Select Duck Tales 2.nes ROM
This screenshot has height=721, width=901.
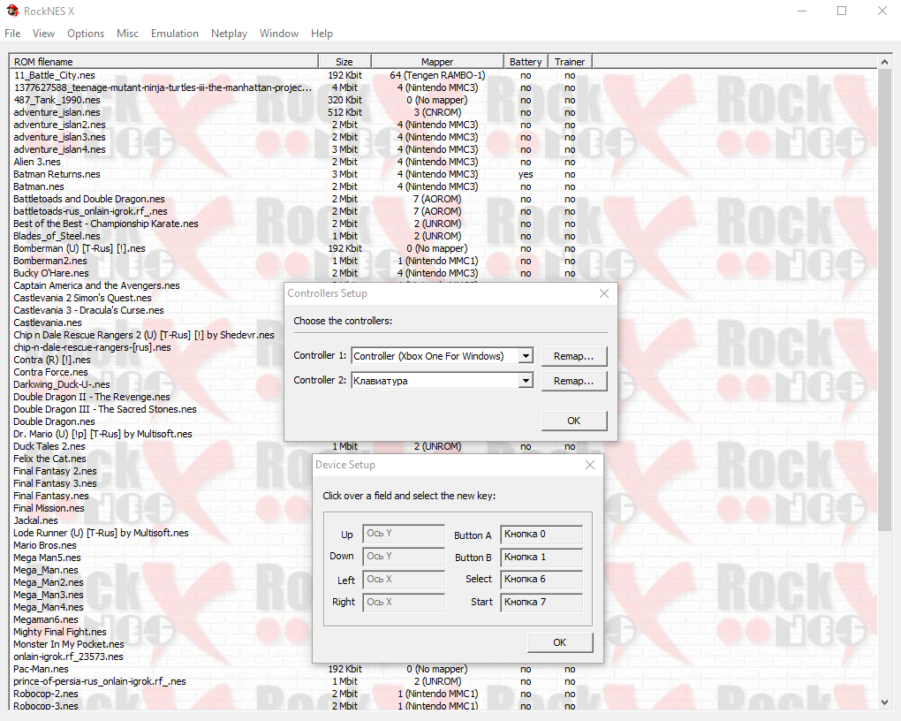point(49,446)
